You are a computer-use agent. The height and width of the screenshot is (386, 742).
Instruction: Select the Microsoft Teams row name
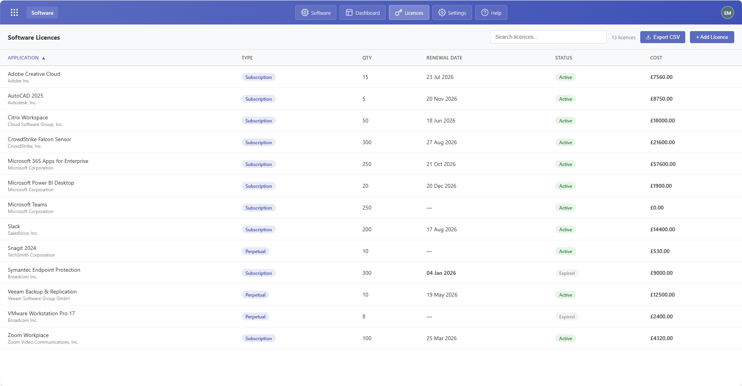pos(27,204)
